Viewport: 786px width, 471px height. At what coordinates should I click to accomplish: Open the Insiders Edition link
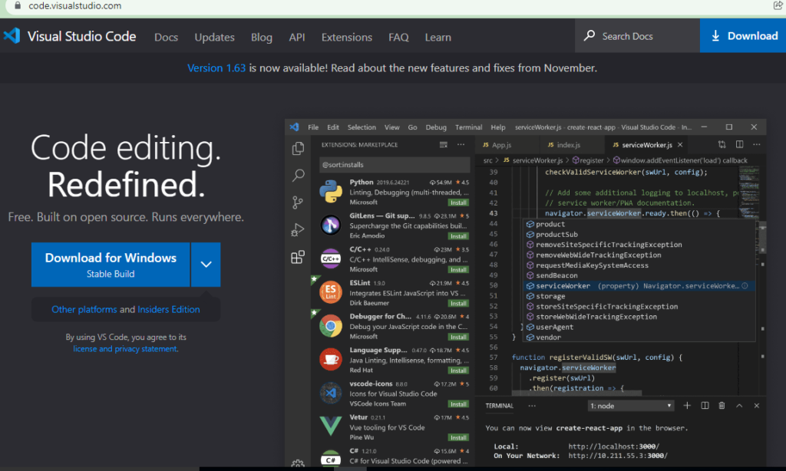pos(168,309)
